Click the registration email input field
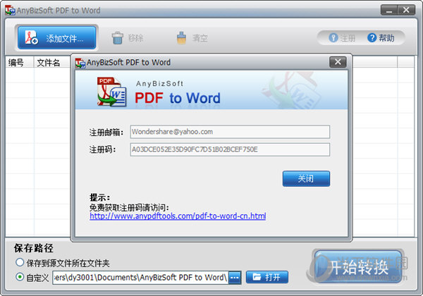 pyautogui.click(x=230, y=132)
